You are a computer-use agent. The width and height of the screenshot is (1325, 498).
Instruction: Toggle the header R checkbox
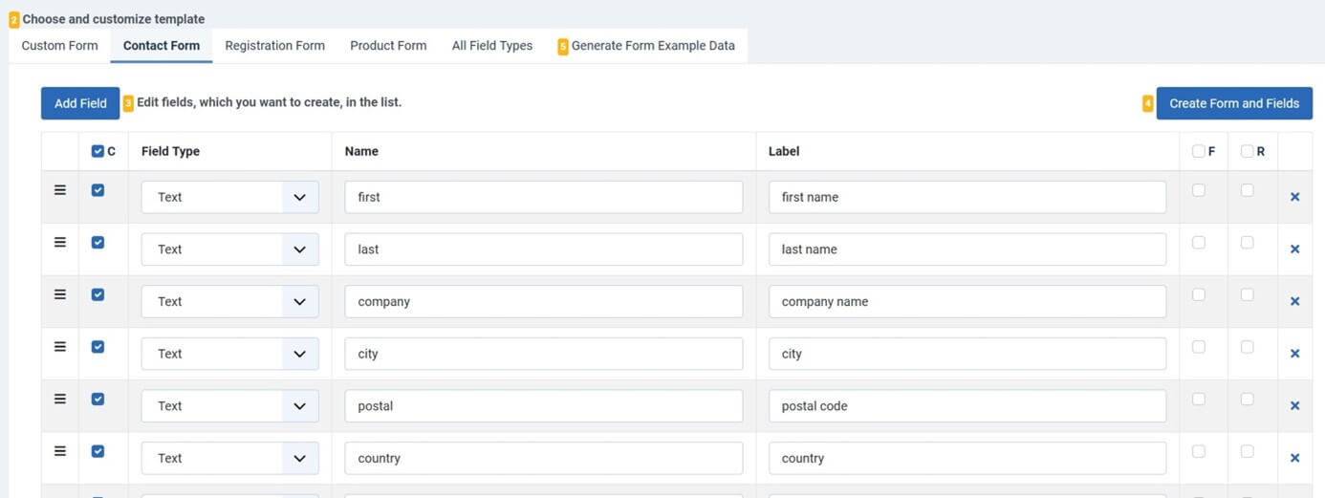1247,151
